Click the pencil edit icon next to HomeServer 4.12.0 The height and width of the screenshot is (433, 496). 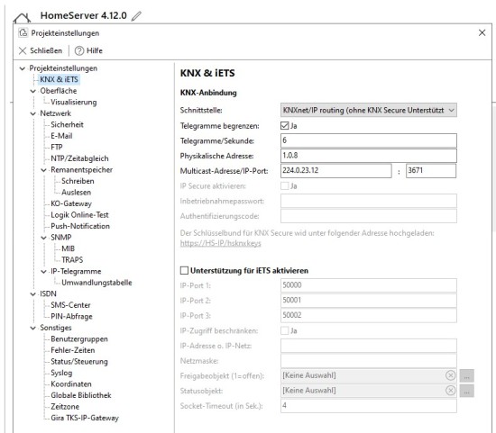tap(136, 16)
